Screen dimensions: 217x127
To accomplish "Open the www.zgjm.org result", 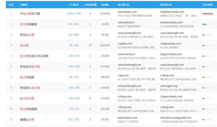I will 169,86.
